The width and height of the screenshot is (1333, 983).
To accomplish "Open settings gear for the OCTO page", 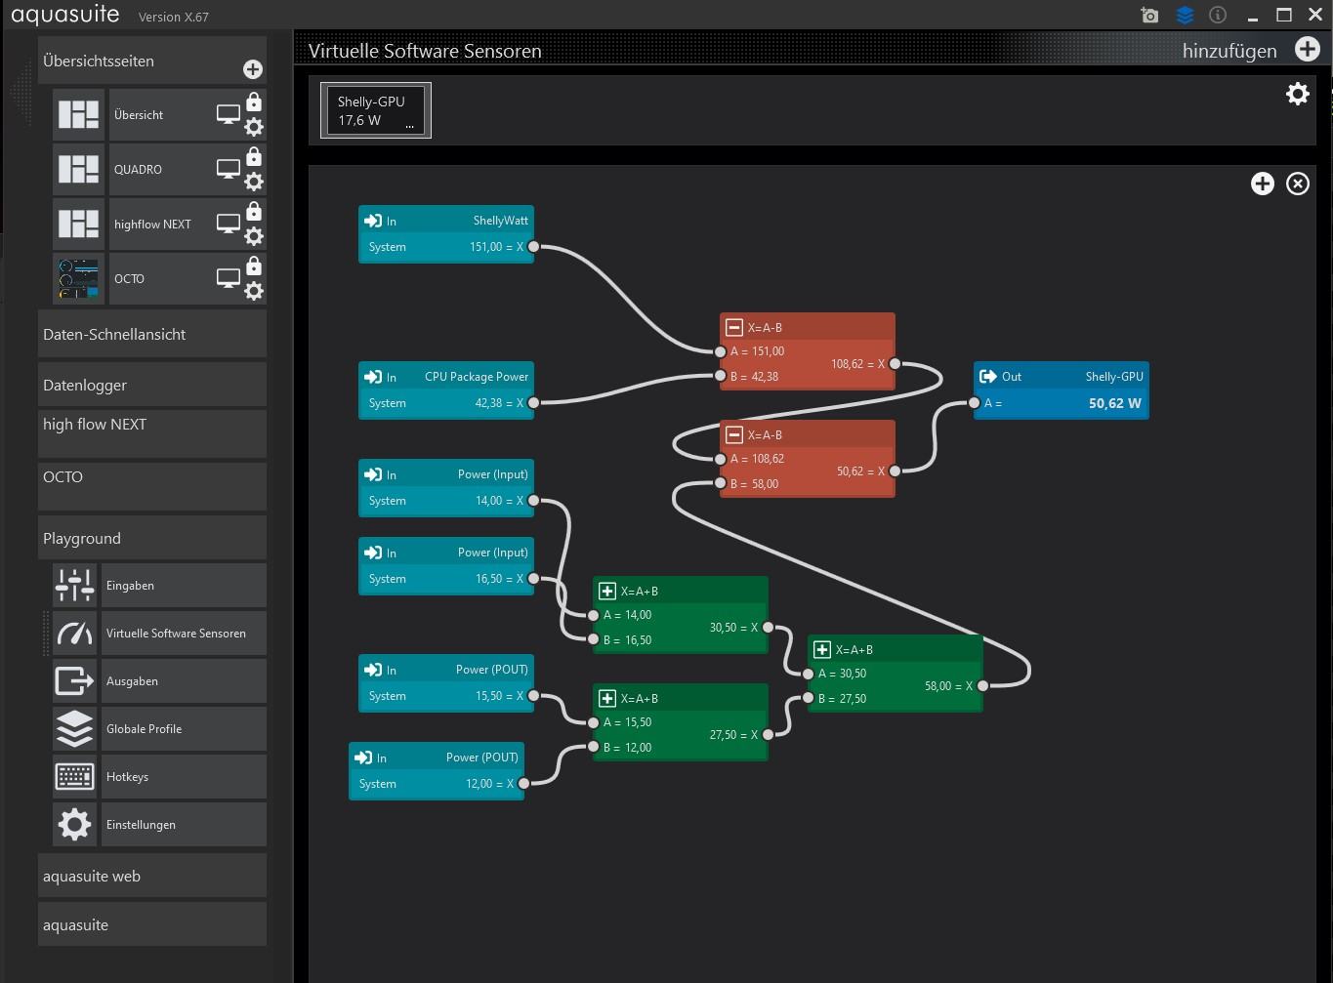I will [x=254, y=291].
